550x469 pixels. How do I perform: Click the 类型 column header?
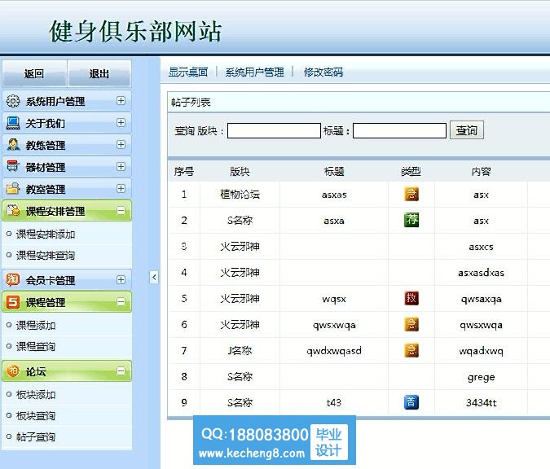tap(411, 171)
